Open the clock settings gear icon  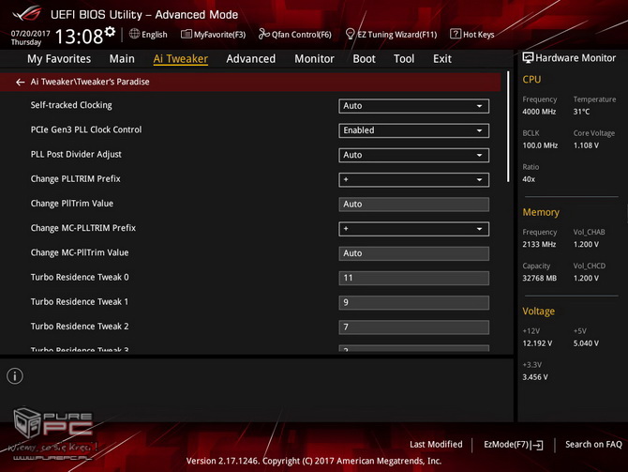110,32
